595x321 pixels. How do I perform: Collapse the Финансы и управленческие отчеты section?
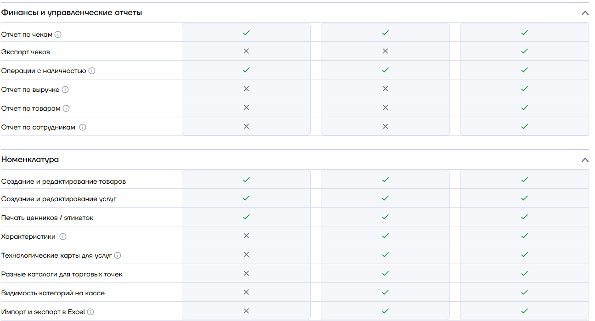tap(585, 13)
